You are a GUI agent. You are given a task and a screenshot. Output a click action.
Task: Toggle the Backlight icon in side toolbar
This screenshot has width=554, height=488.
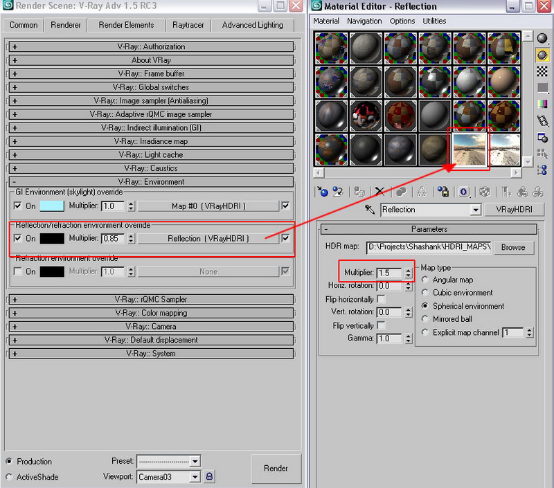542,54
